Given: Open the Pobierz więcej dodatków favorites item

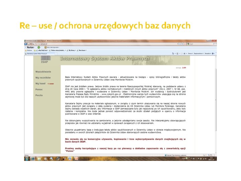Looking at the screenshot, I should [57, 50].
